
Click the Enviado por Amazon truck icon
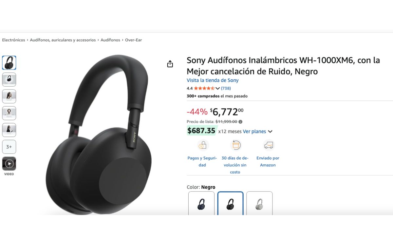click(x=268, y=145)
